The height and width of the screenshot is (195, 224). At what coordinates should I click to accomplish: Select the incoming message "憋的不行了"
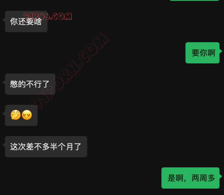[30, 84]
